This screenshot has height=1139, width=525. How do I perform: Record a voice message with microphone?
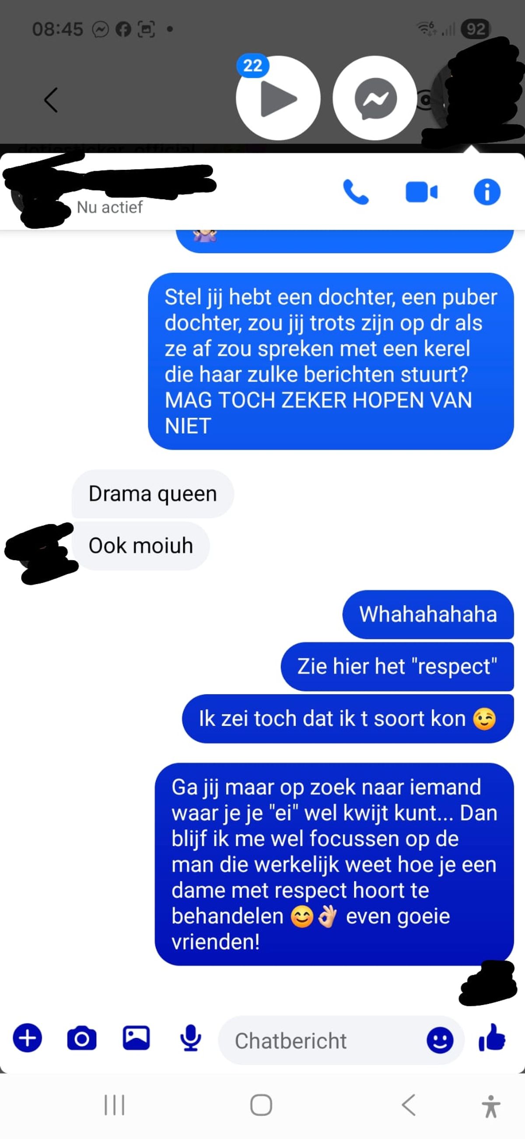click(x=191, y=1037)
